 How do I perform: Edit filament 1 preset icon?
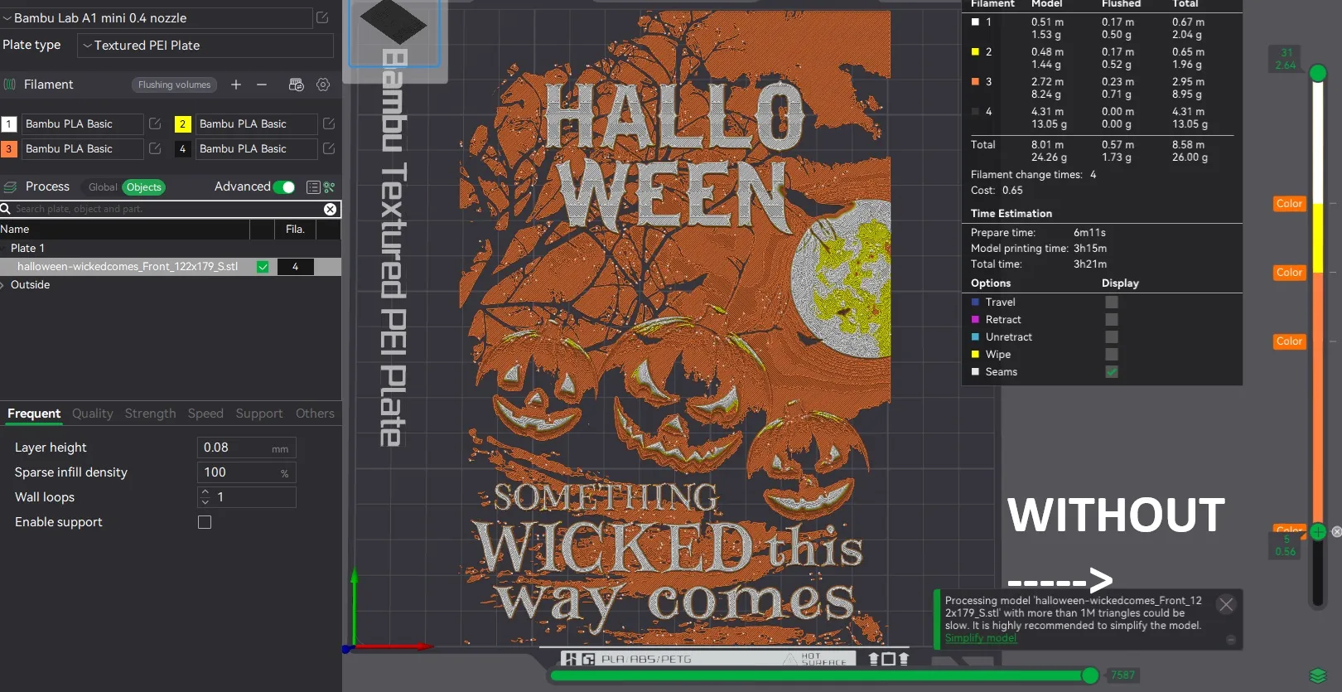tap(155, 123)
